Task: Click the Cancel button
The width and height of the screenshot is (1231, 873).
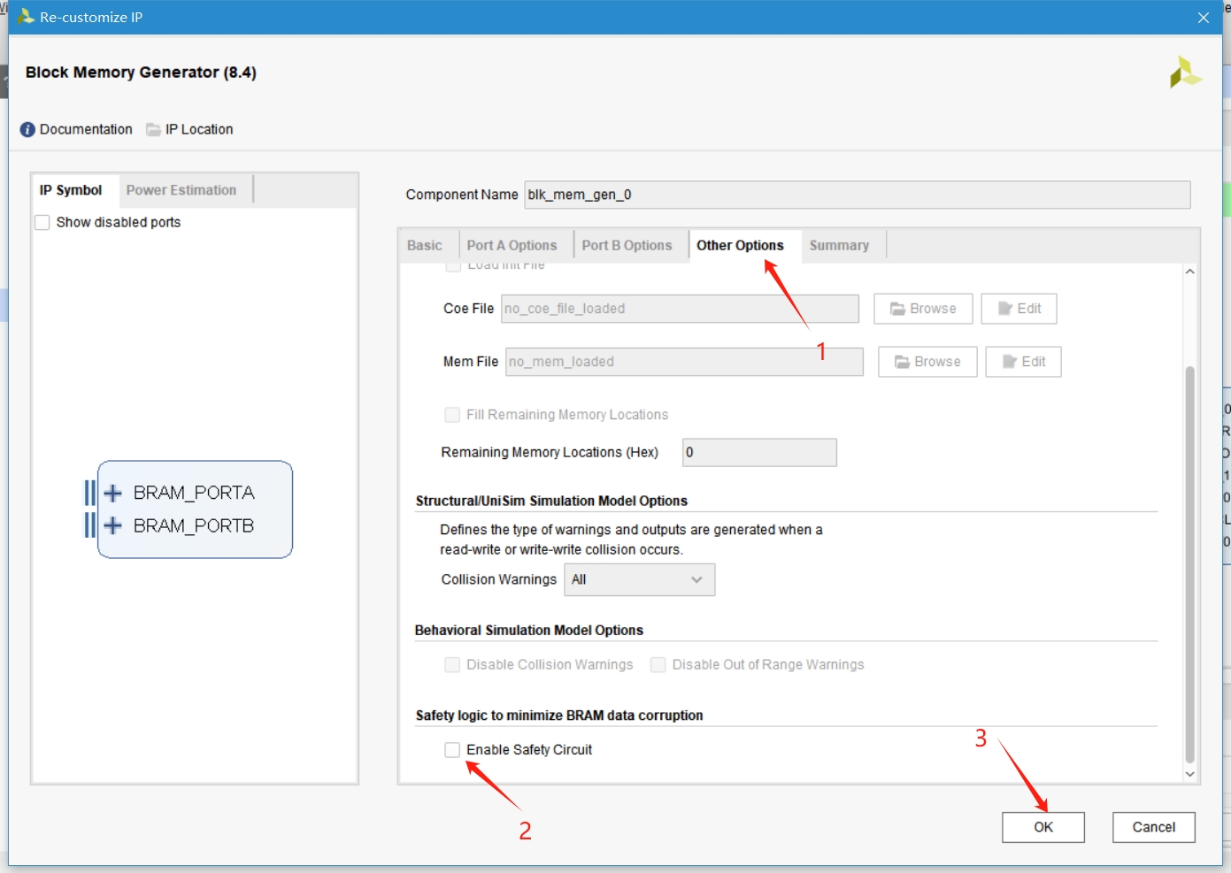Action: pos(1154,827)
